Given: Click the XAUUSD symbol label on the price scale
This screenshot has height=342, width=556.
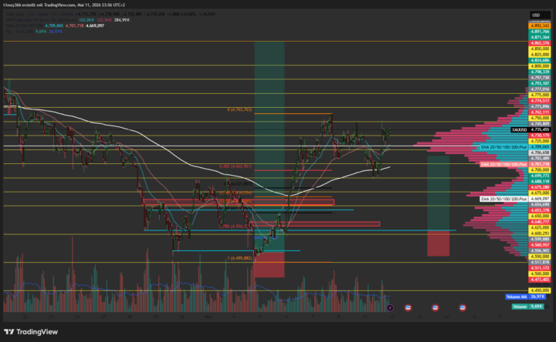Looking at the screenshot, I should [520, 130].
